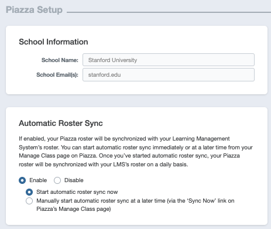The width and height of the screenshot is (271, 229).
Task: Choose Start automatic roster sync now
Action: tap(29, 192)
